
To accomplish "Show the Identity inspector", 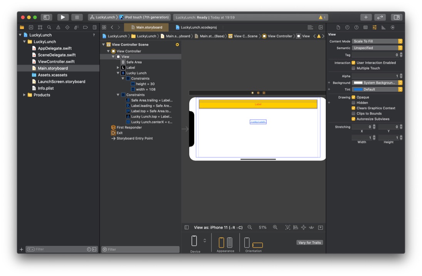I will pos(365,27).
